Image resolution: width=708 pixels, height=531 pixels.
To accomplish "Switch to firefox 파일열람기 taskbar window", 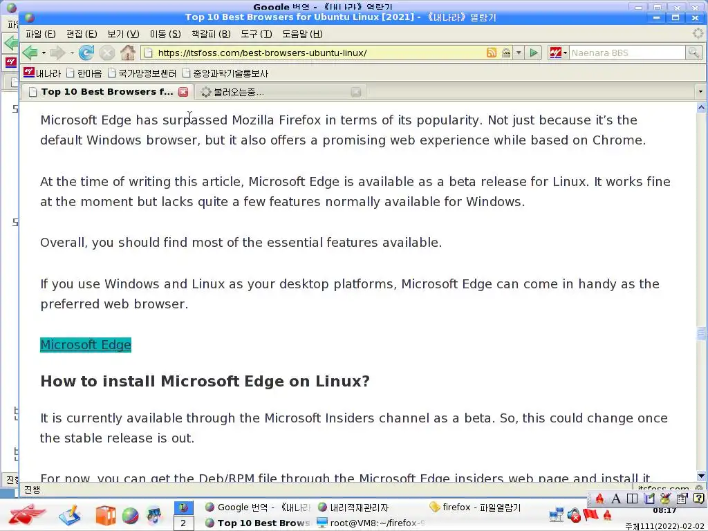I will coord(475,507).
